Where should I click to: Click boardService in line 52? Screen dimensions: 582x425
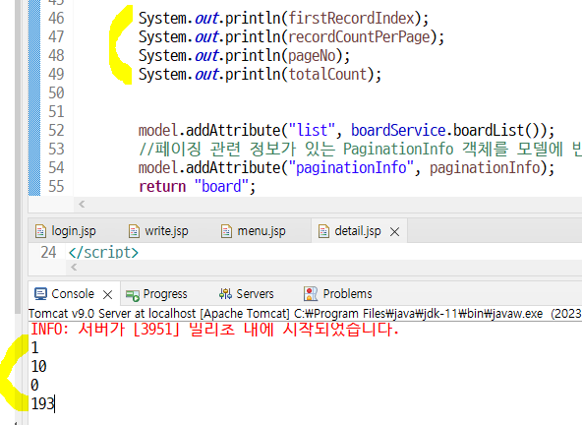398,131
